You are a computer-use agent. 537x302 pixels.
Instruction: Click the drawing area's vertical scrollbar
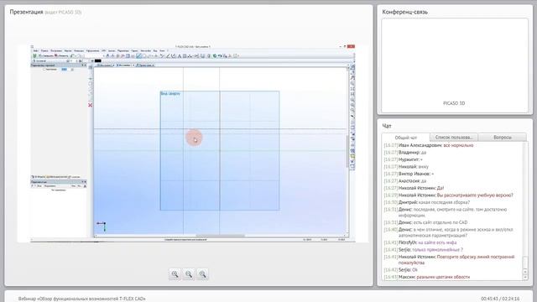(348, 151)
